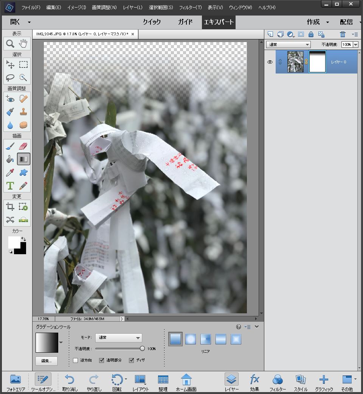Select the Crop tool

click(10, 206)
